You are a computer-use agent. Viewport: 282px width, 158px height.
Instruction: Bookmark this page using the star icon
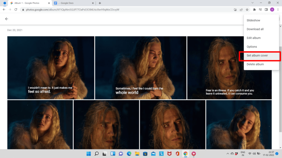click(248, 9)
